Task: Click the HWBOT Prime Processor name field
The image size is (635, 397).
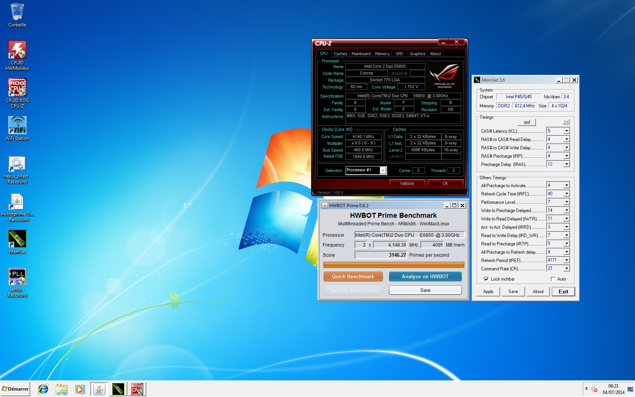Action: [x=409, y=235]
